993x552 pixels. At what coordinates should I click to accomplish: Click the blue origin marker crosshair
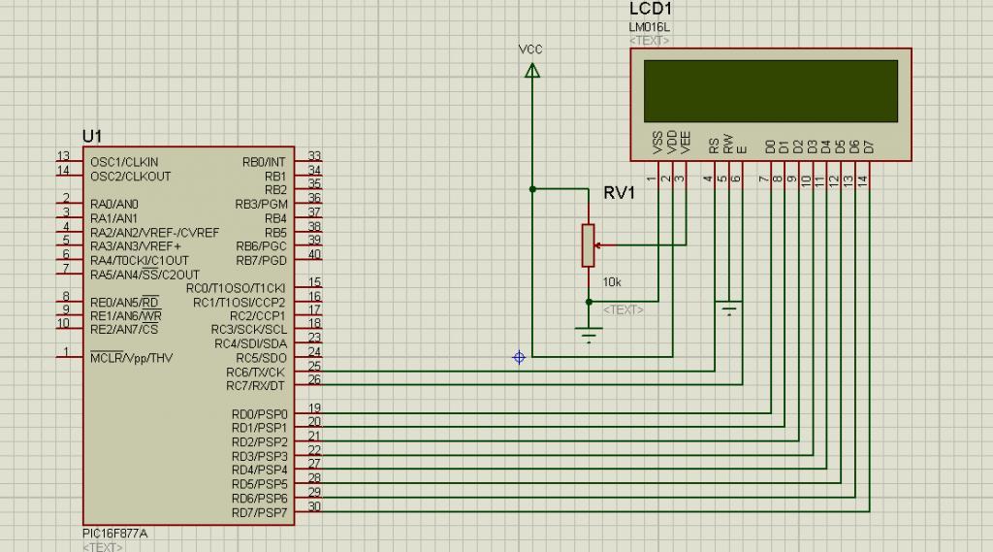tap(519, 357)
